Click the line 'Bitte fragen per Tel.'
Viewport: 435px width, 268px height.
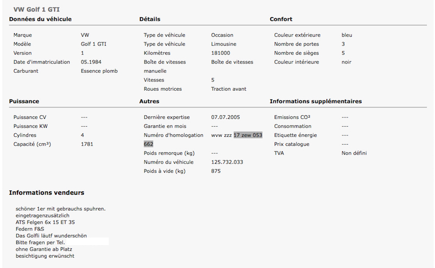point(40,242)
